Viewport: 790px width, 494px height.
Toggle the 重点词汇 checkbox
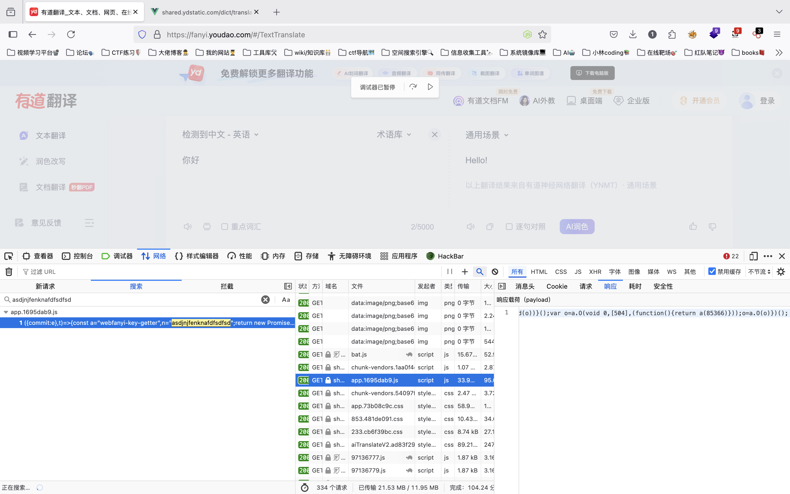click(x=224, y=227)
